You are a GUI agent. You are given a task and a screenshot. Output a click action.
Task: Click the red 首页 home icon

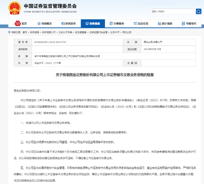coord(18,24)
